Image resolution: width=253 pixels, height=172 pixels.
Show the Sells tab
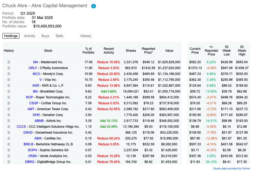(x=59, y=36)
